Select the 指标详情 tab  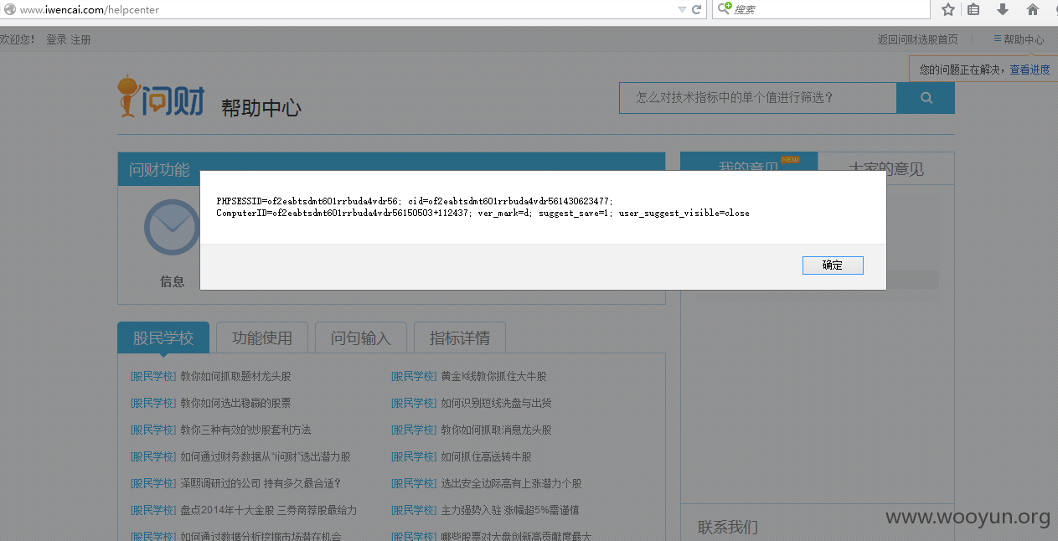[460, 338]
